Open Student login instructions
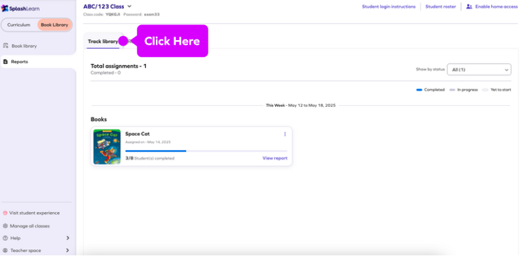521x256 pixels. (389, 7)
